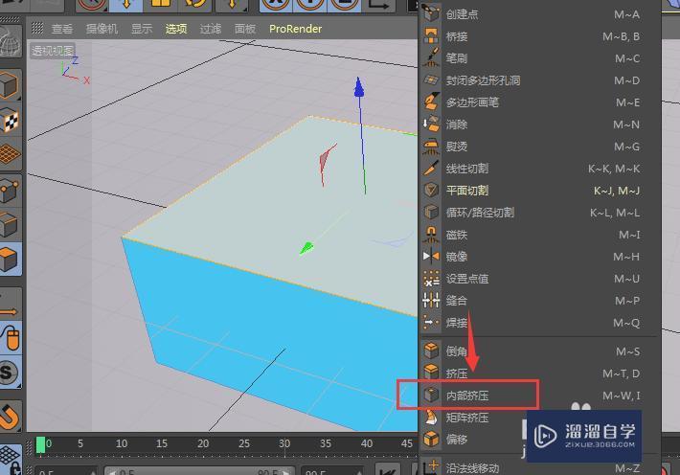Click the 透视视图 Perspective view label

(x=53, y=51)
